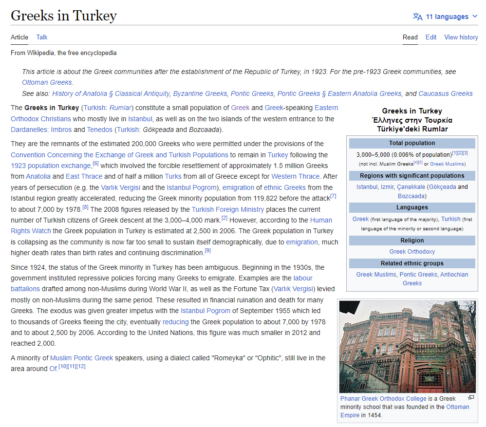
Task: Open the Edit tab
Action: (x=431, y=37)
